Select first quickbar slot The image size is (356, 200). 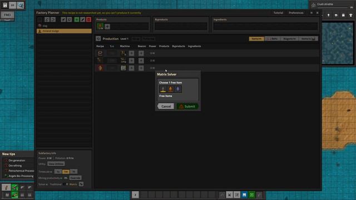(x=145, y=194)
